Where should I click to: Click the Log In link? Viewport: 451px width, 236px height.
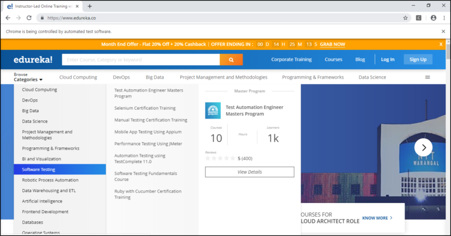tap(388, 59)
